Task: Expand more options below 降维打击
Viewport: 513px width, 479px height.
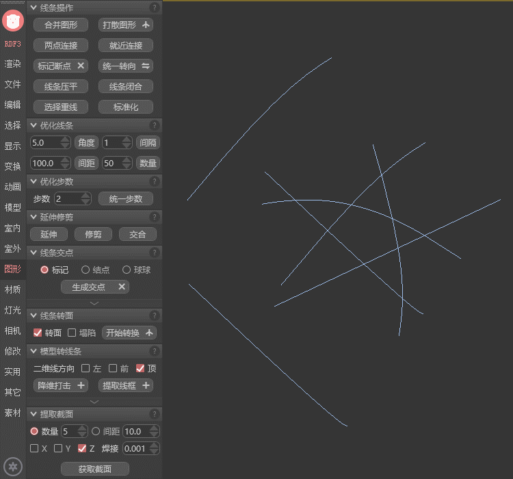Action: point(94,402)
